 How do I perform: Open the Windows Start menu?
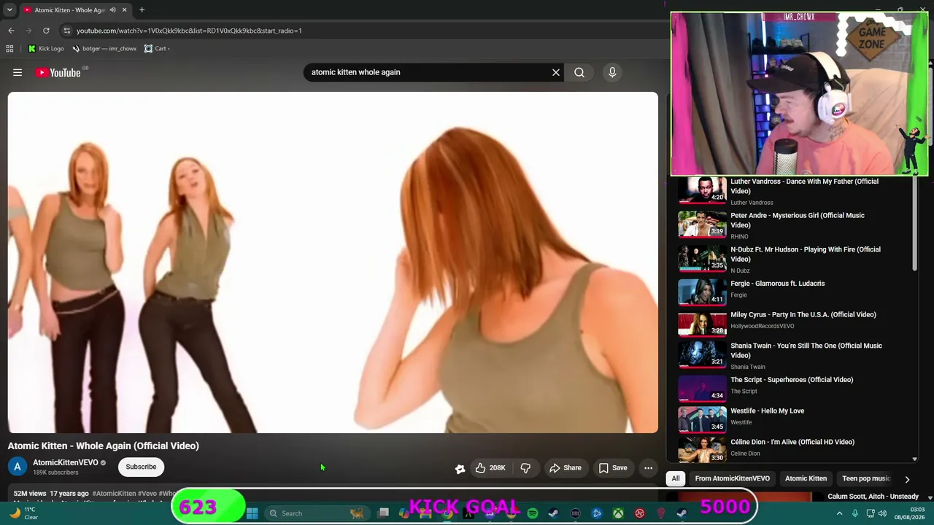[252, 513]
